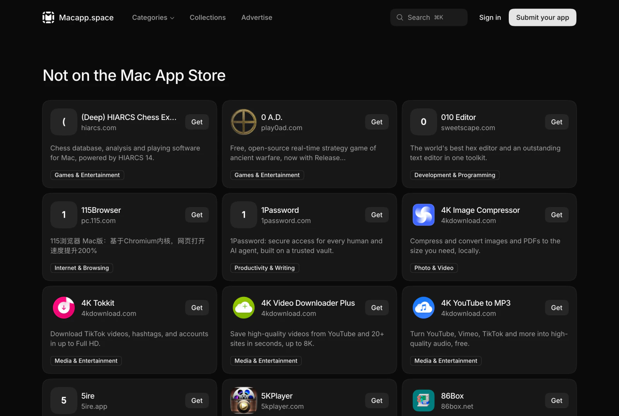Select 0 A.D. Games & Entertainment tag
The image size is (619, 416).
267,175
